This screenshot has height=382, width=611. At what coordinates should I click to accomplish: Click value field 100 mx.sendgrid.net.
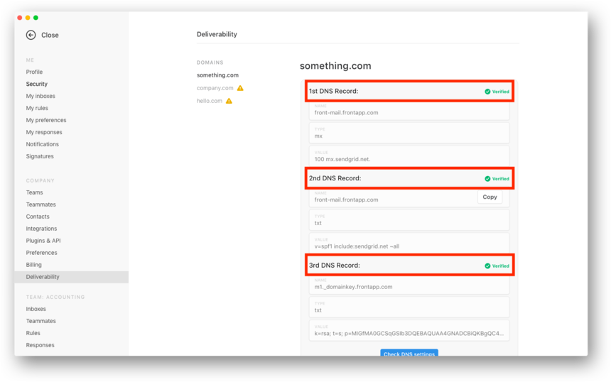[409, 156]
